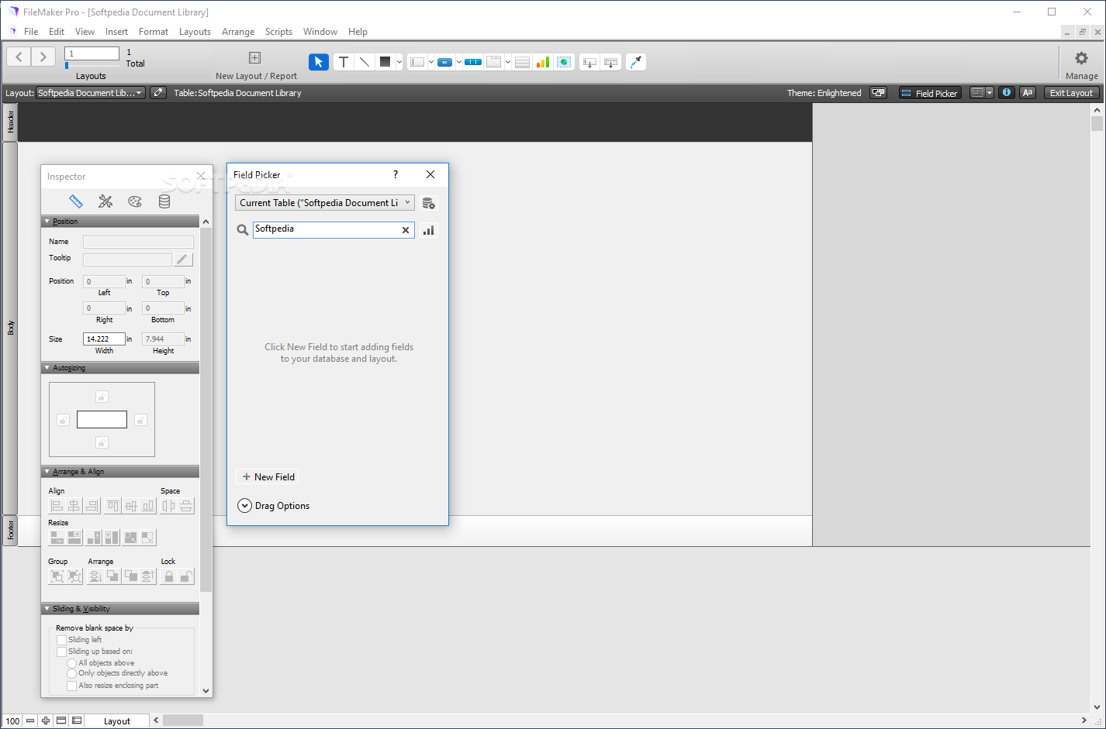Open the Format menu
The width and height of the screenshot is (1106, 729).
tap(154, 32)
